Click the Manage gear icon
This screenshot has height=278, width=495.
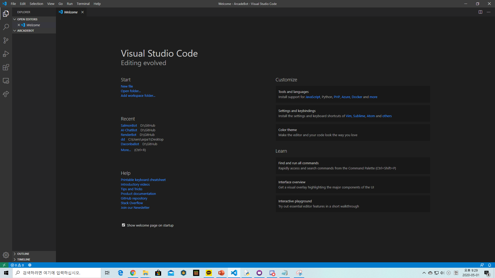click(x=6, y=255)
